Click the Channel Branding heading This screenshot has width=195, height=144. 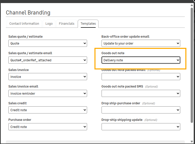(x=28, y=12)
